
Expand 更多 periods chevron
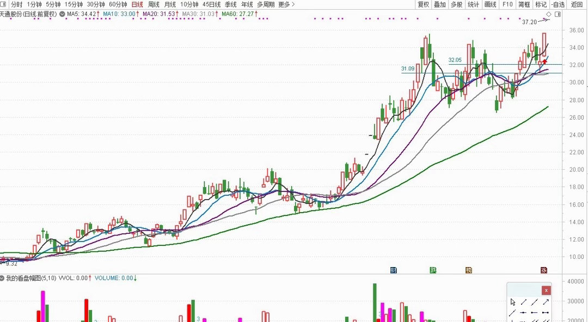coord(293,4)
